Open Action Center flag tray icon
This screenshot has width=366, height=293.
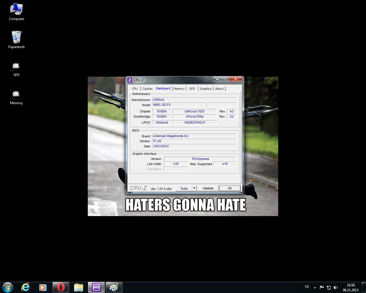[322, 288]
